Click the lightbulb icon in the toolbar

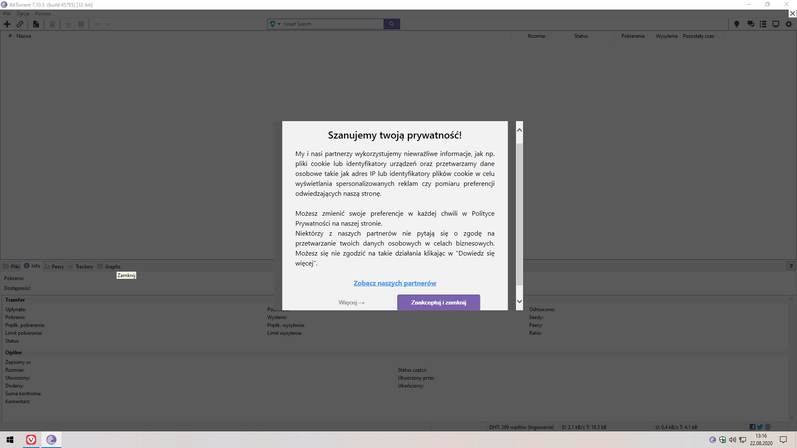(737, 24)
